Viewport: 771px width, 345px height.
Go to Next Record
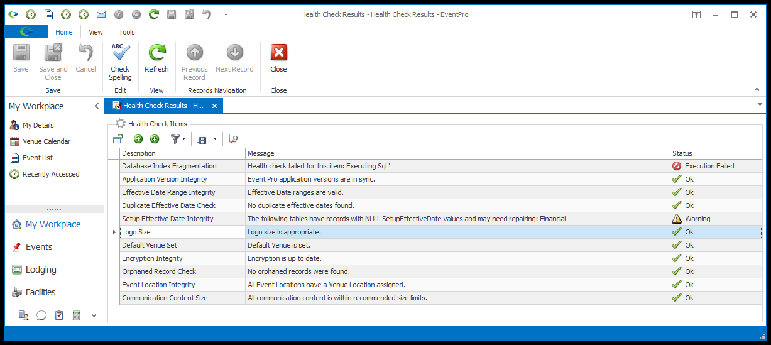tap(234, 58)
